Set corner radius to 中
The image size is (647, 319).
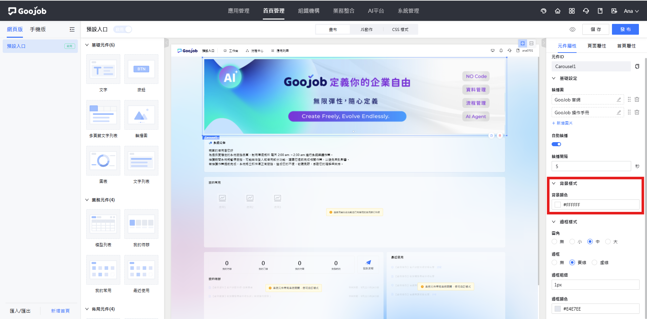(590, 242)
